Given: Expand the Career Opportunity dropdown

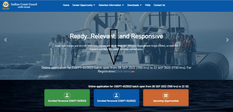Looking at the screenshot, I should pyautogui.click(x=84, y=5).
